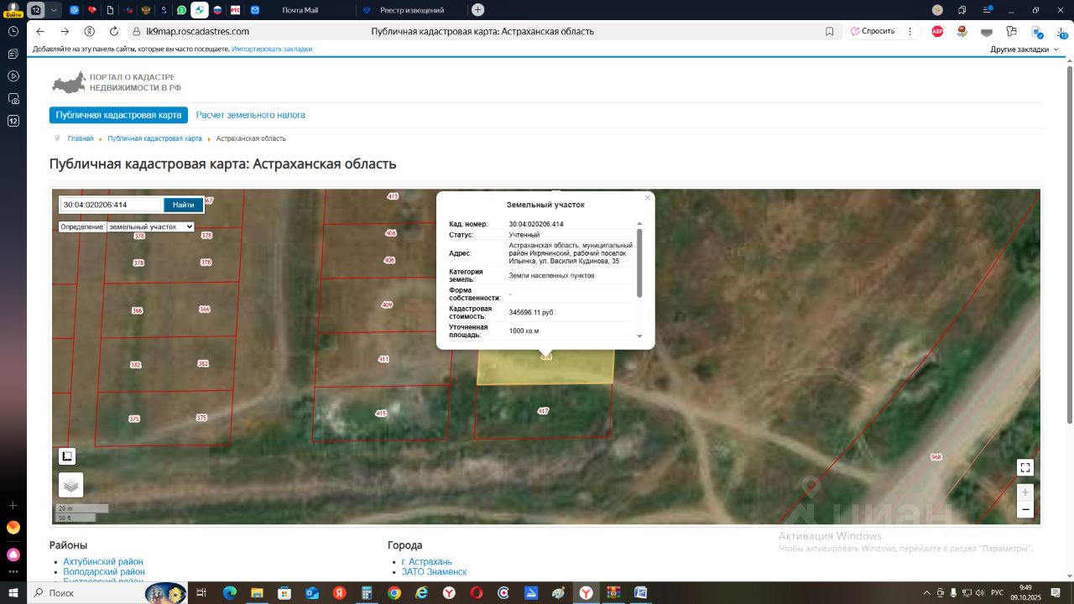Viewport: 1074px width, 604px height.
Task: Open browser tab manager icon in title bar
Action: (x=962, y=10)
